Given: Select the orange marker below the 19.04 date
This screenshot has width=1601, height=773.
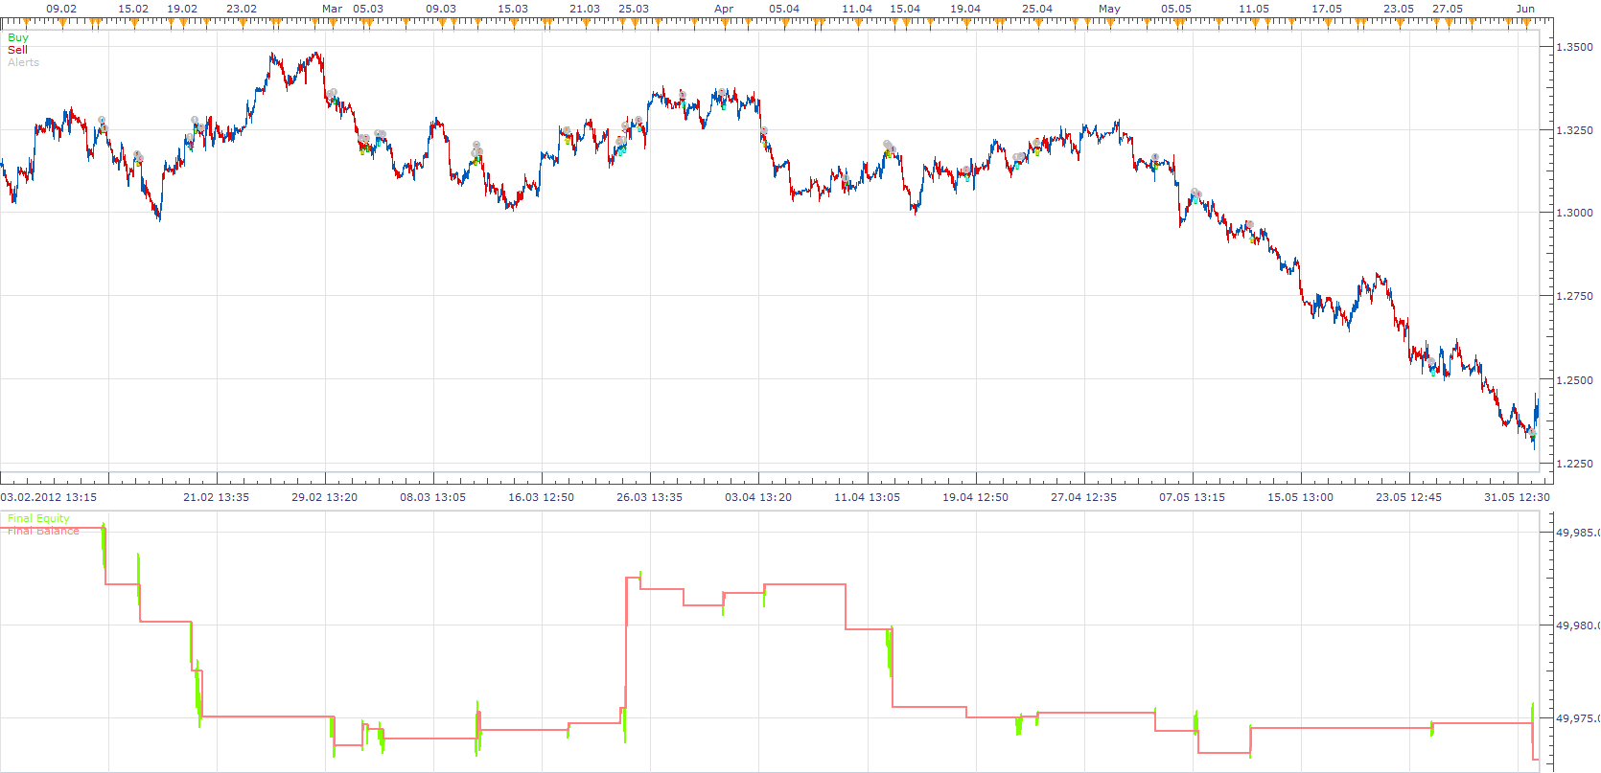Looking at the screenshot, I should point(966,21).
